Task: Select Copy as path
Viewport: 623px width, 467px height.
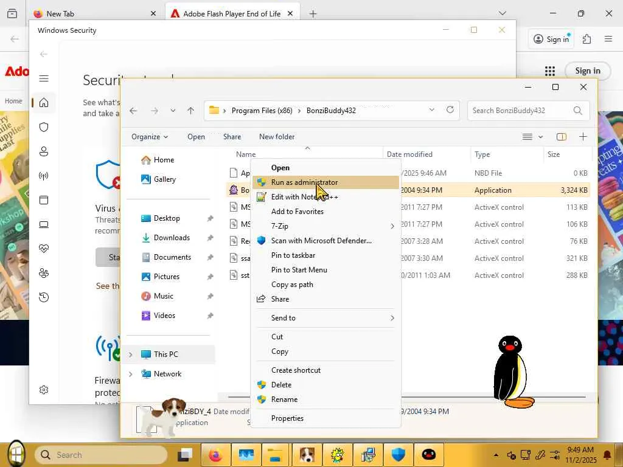Action: 325,285
